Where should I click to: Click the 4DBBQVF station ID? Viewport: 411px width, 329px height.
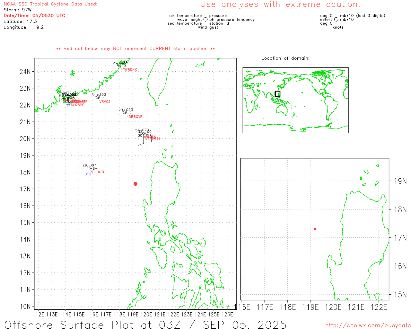coord(134,117)
